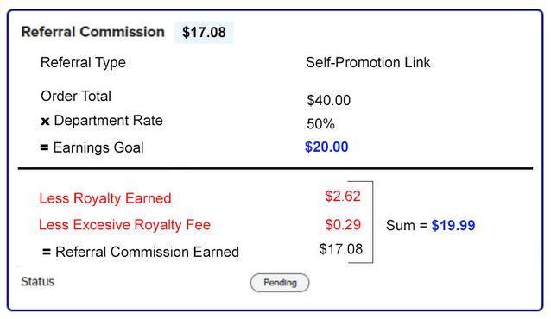
Task: Click the Department Rate label
Action: click(109, 121)
